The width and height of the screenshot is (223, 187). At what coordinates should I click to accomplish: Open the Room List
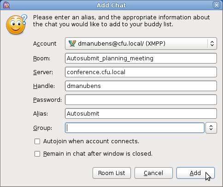pos(111,173)
